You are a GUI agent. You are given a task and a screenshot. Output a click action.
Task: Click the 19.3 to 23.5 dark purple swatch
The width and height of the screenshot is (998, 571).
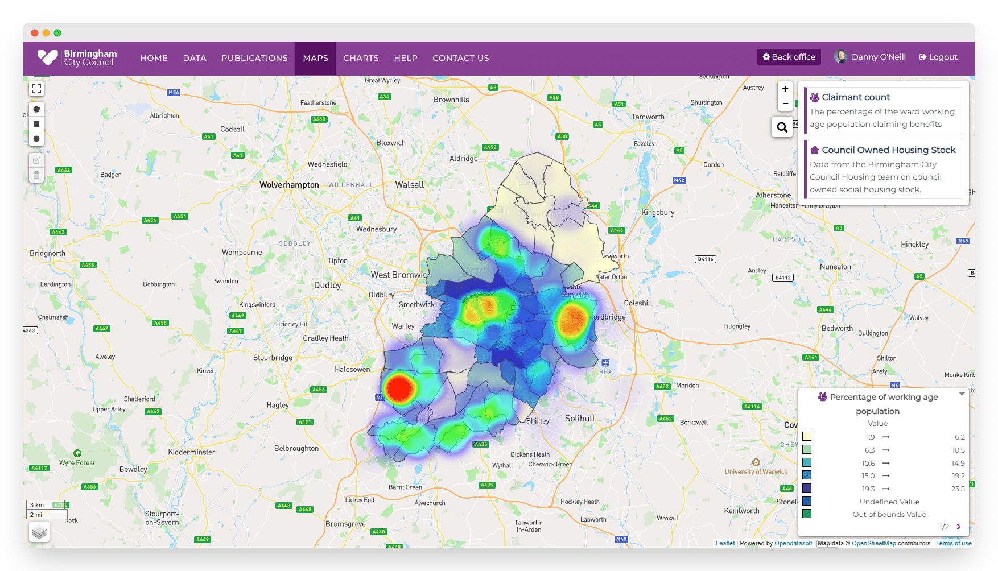tap(807, 488)
